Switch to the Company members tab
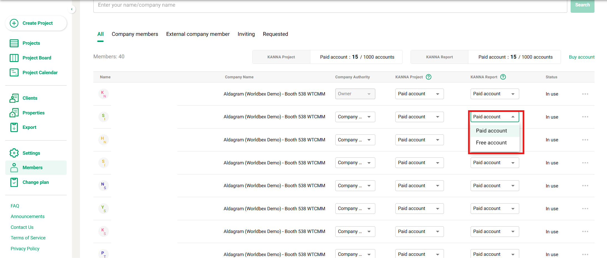The width and height of the screenshot is (607, 258). [x=135, y=34]
